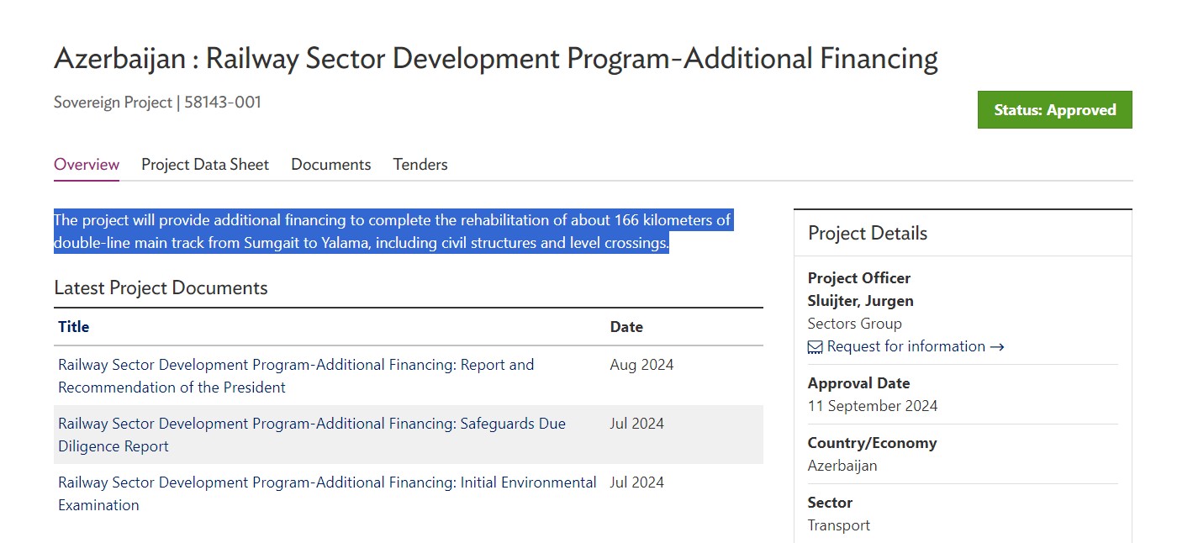Click the Title column header

(x=73, y=327)
